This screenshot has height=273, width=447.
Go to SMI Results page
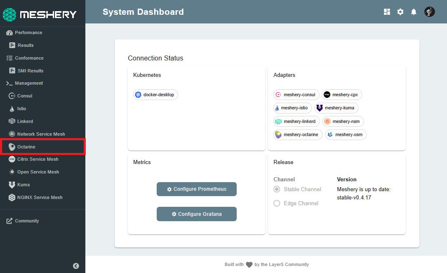pyautogui.click(x=30, y=71)
